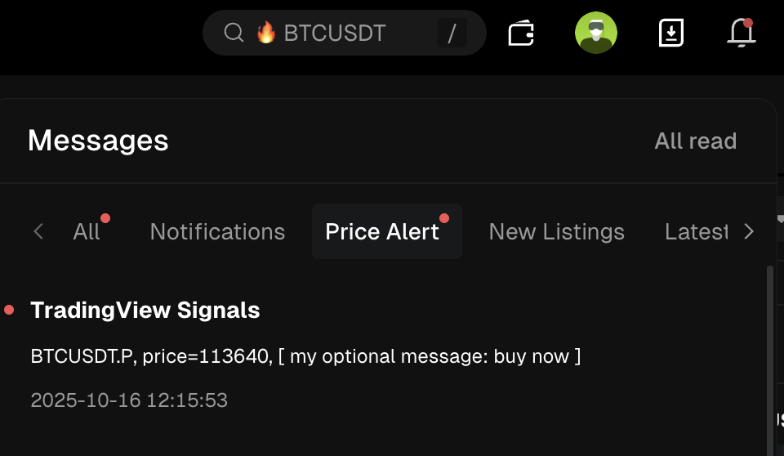Image resolution: width=784 pixels, height=456 pixels.
Task: Click the download app icon
Action: tap(671, 33)
